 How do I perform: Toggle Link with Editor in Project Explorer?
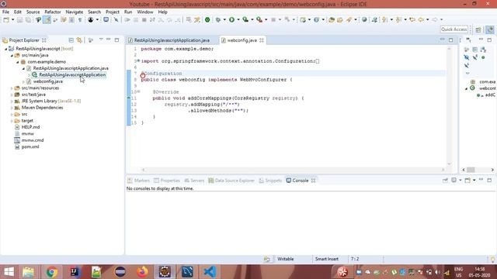click(79, 40)
